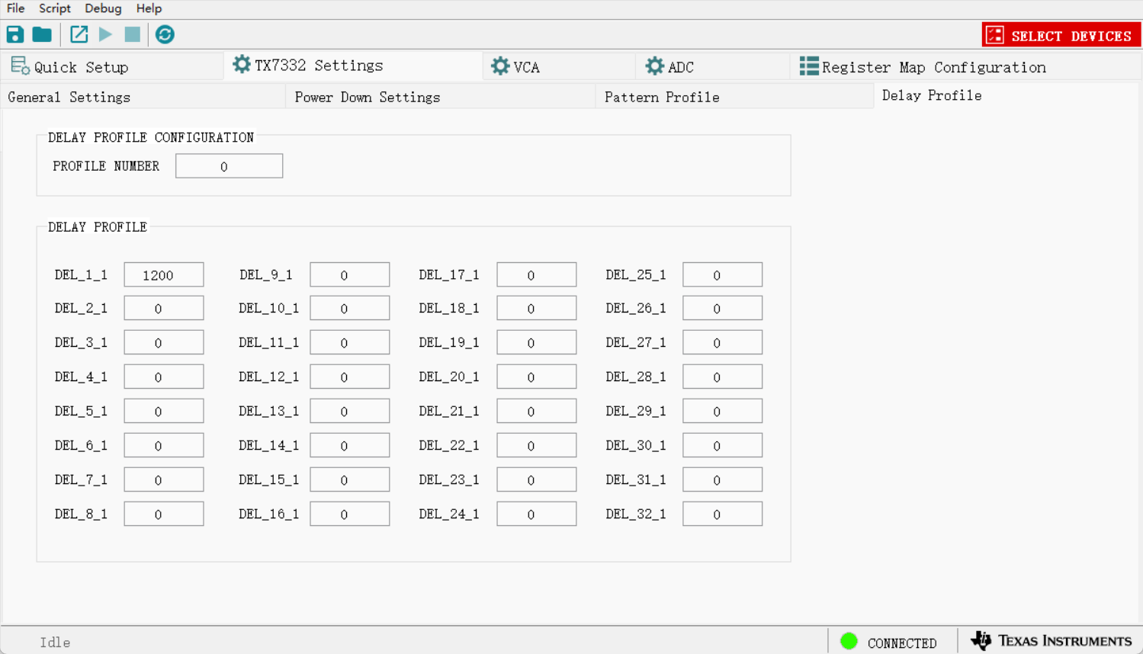
Task: Select the Delay Profile sub-tab
Action: point(1007,96)
